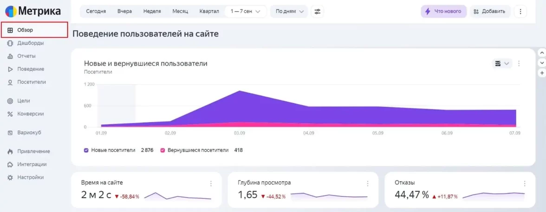
Task: Open Дашборды in sidebar
Action: (30, 43)
